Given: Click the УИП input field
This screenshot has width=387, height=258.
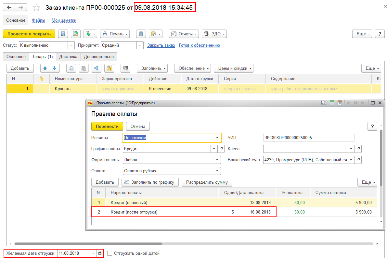Looking at the screenshot, I should coord(308,138).
